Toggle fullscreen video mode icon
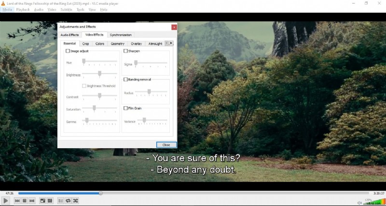386x206 pixels. (42, 200)
